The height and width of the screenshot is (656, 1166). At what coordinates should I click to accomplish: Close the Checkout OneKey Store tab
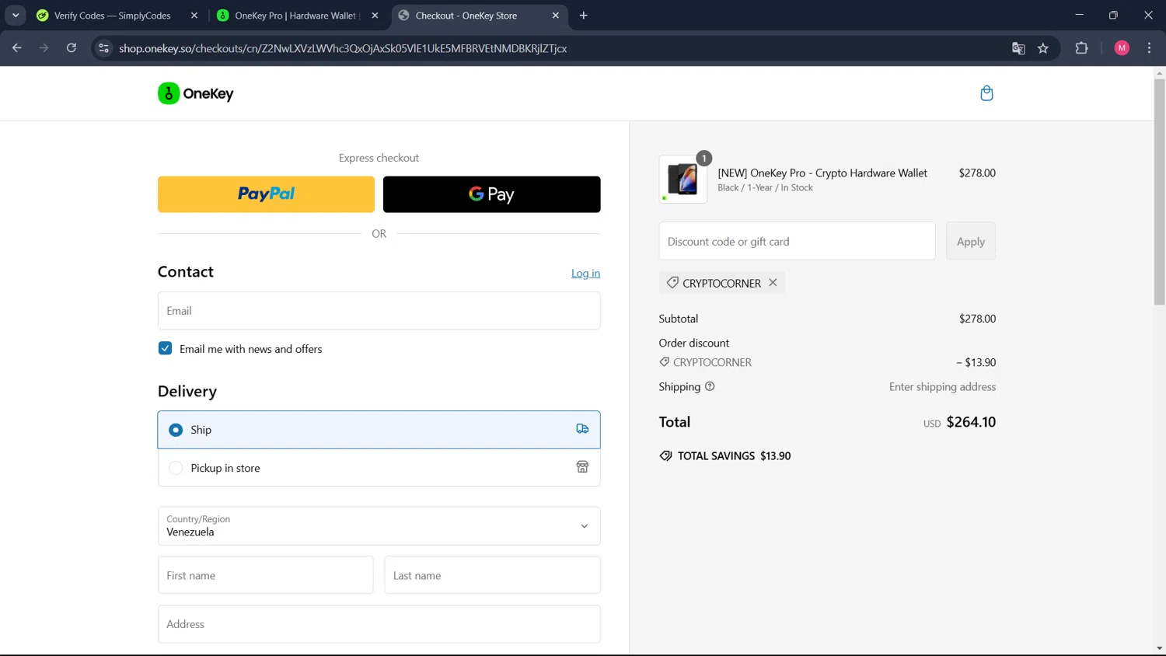coord(556,16)
